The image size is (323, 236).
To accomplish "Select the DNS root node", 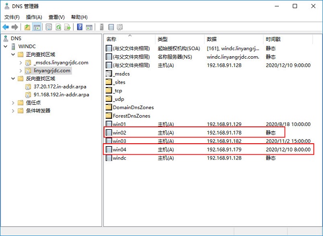I will click(16, 38).
